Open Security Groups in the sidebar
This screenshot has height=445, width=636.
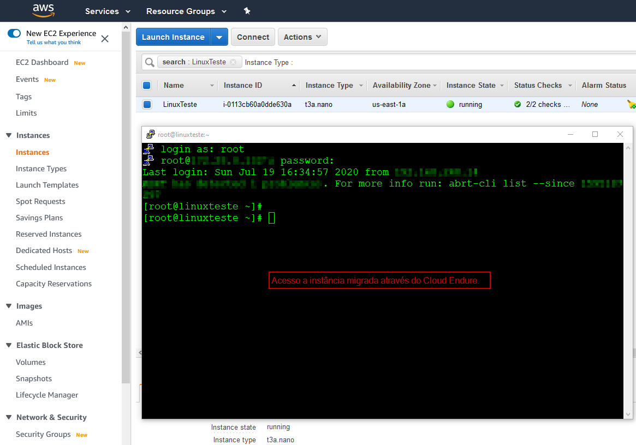point(43,434)
